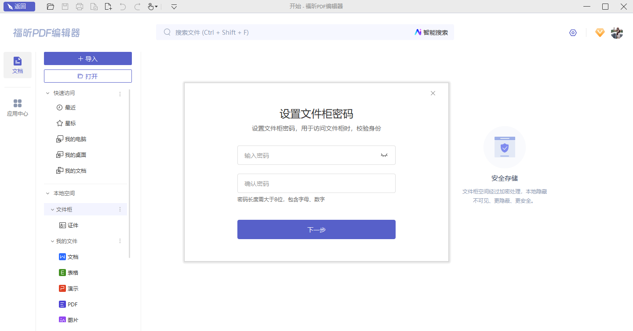
Task: Select 证件 in the file cabinet tree
Action: click(73, 225)
